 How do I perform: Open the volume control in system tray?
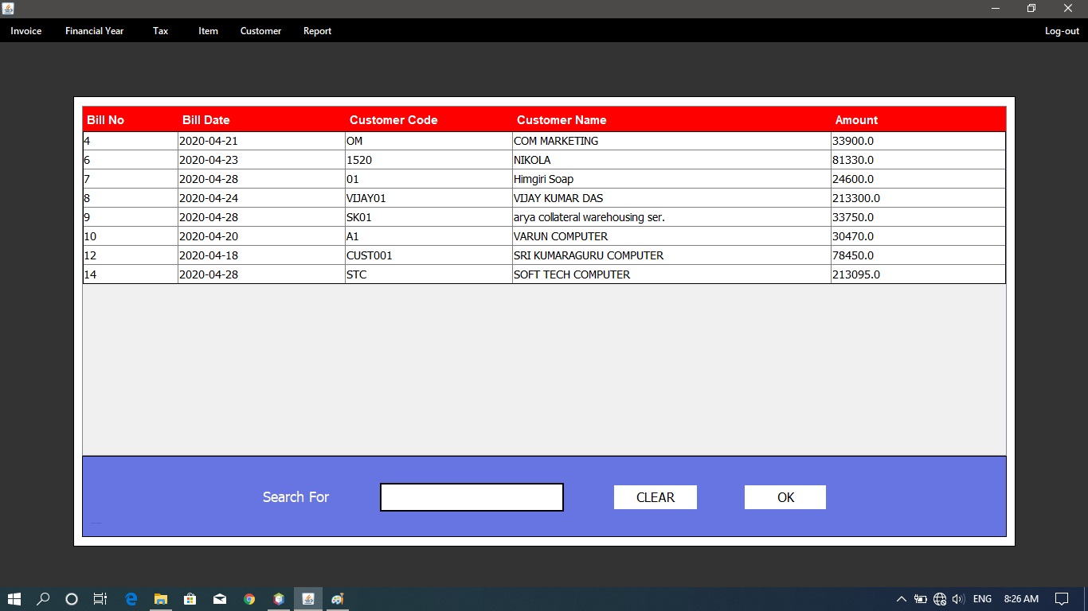click(958, 599)
